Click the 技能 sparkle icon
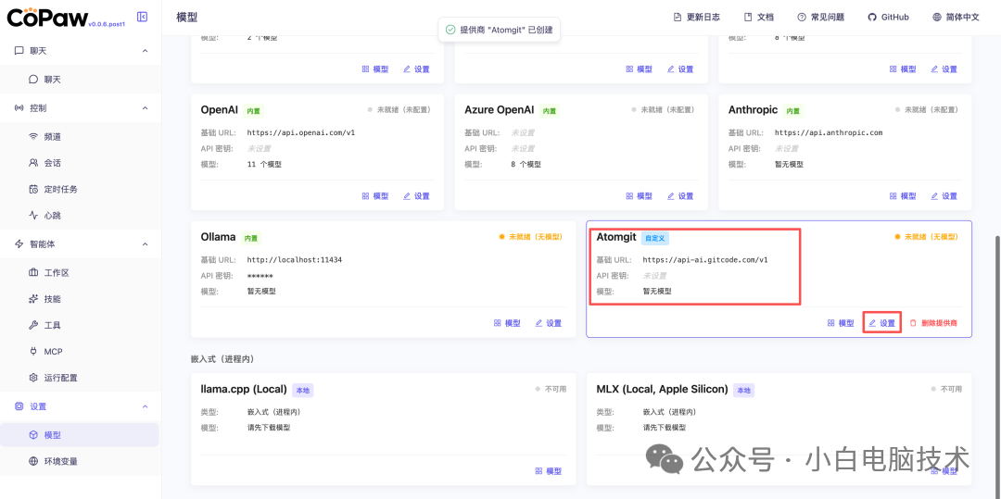 click(x=34, y=299)
